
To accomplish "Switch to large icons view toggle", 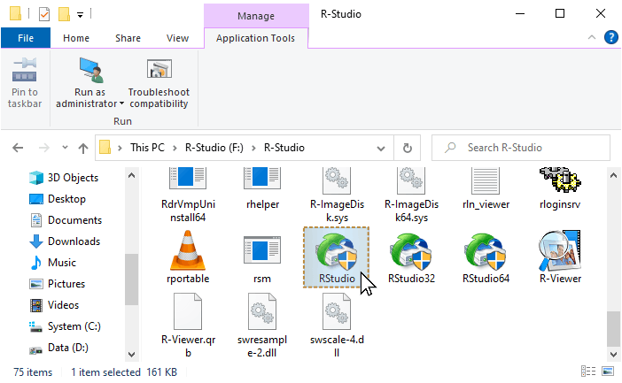I will click(608, 372).
